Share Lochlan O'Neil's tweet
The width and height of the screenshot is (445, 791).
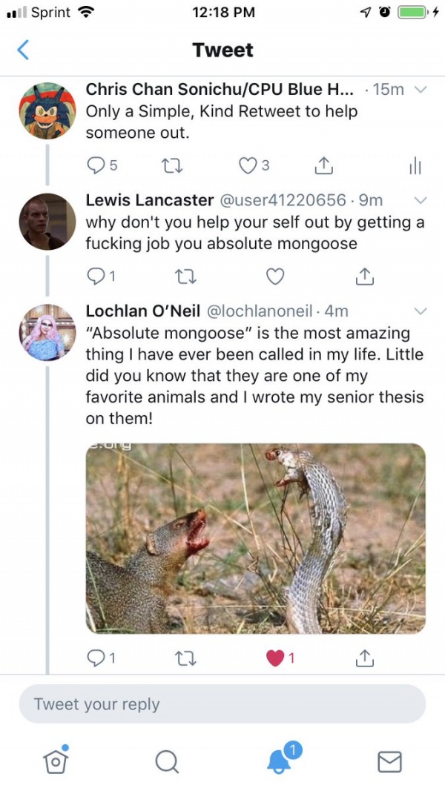pos(364,658)
